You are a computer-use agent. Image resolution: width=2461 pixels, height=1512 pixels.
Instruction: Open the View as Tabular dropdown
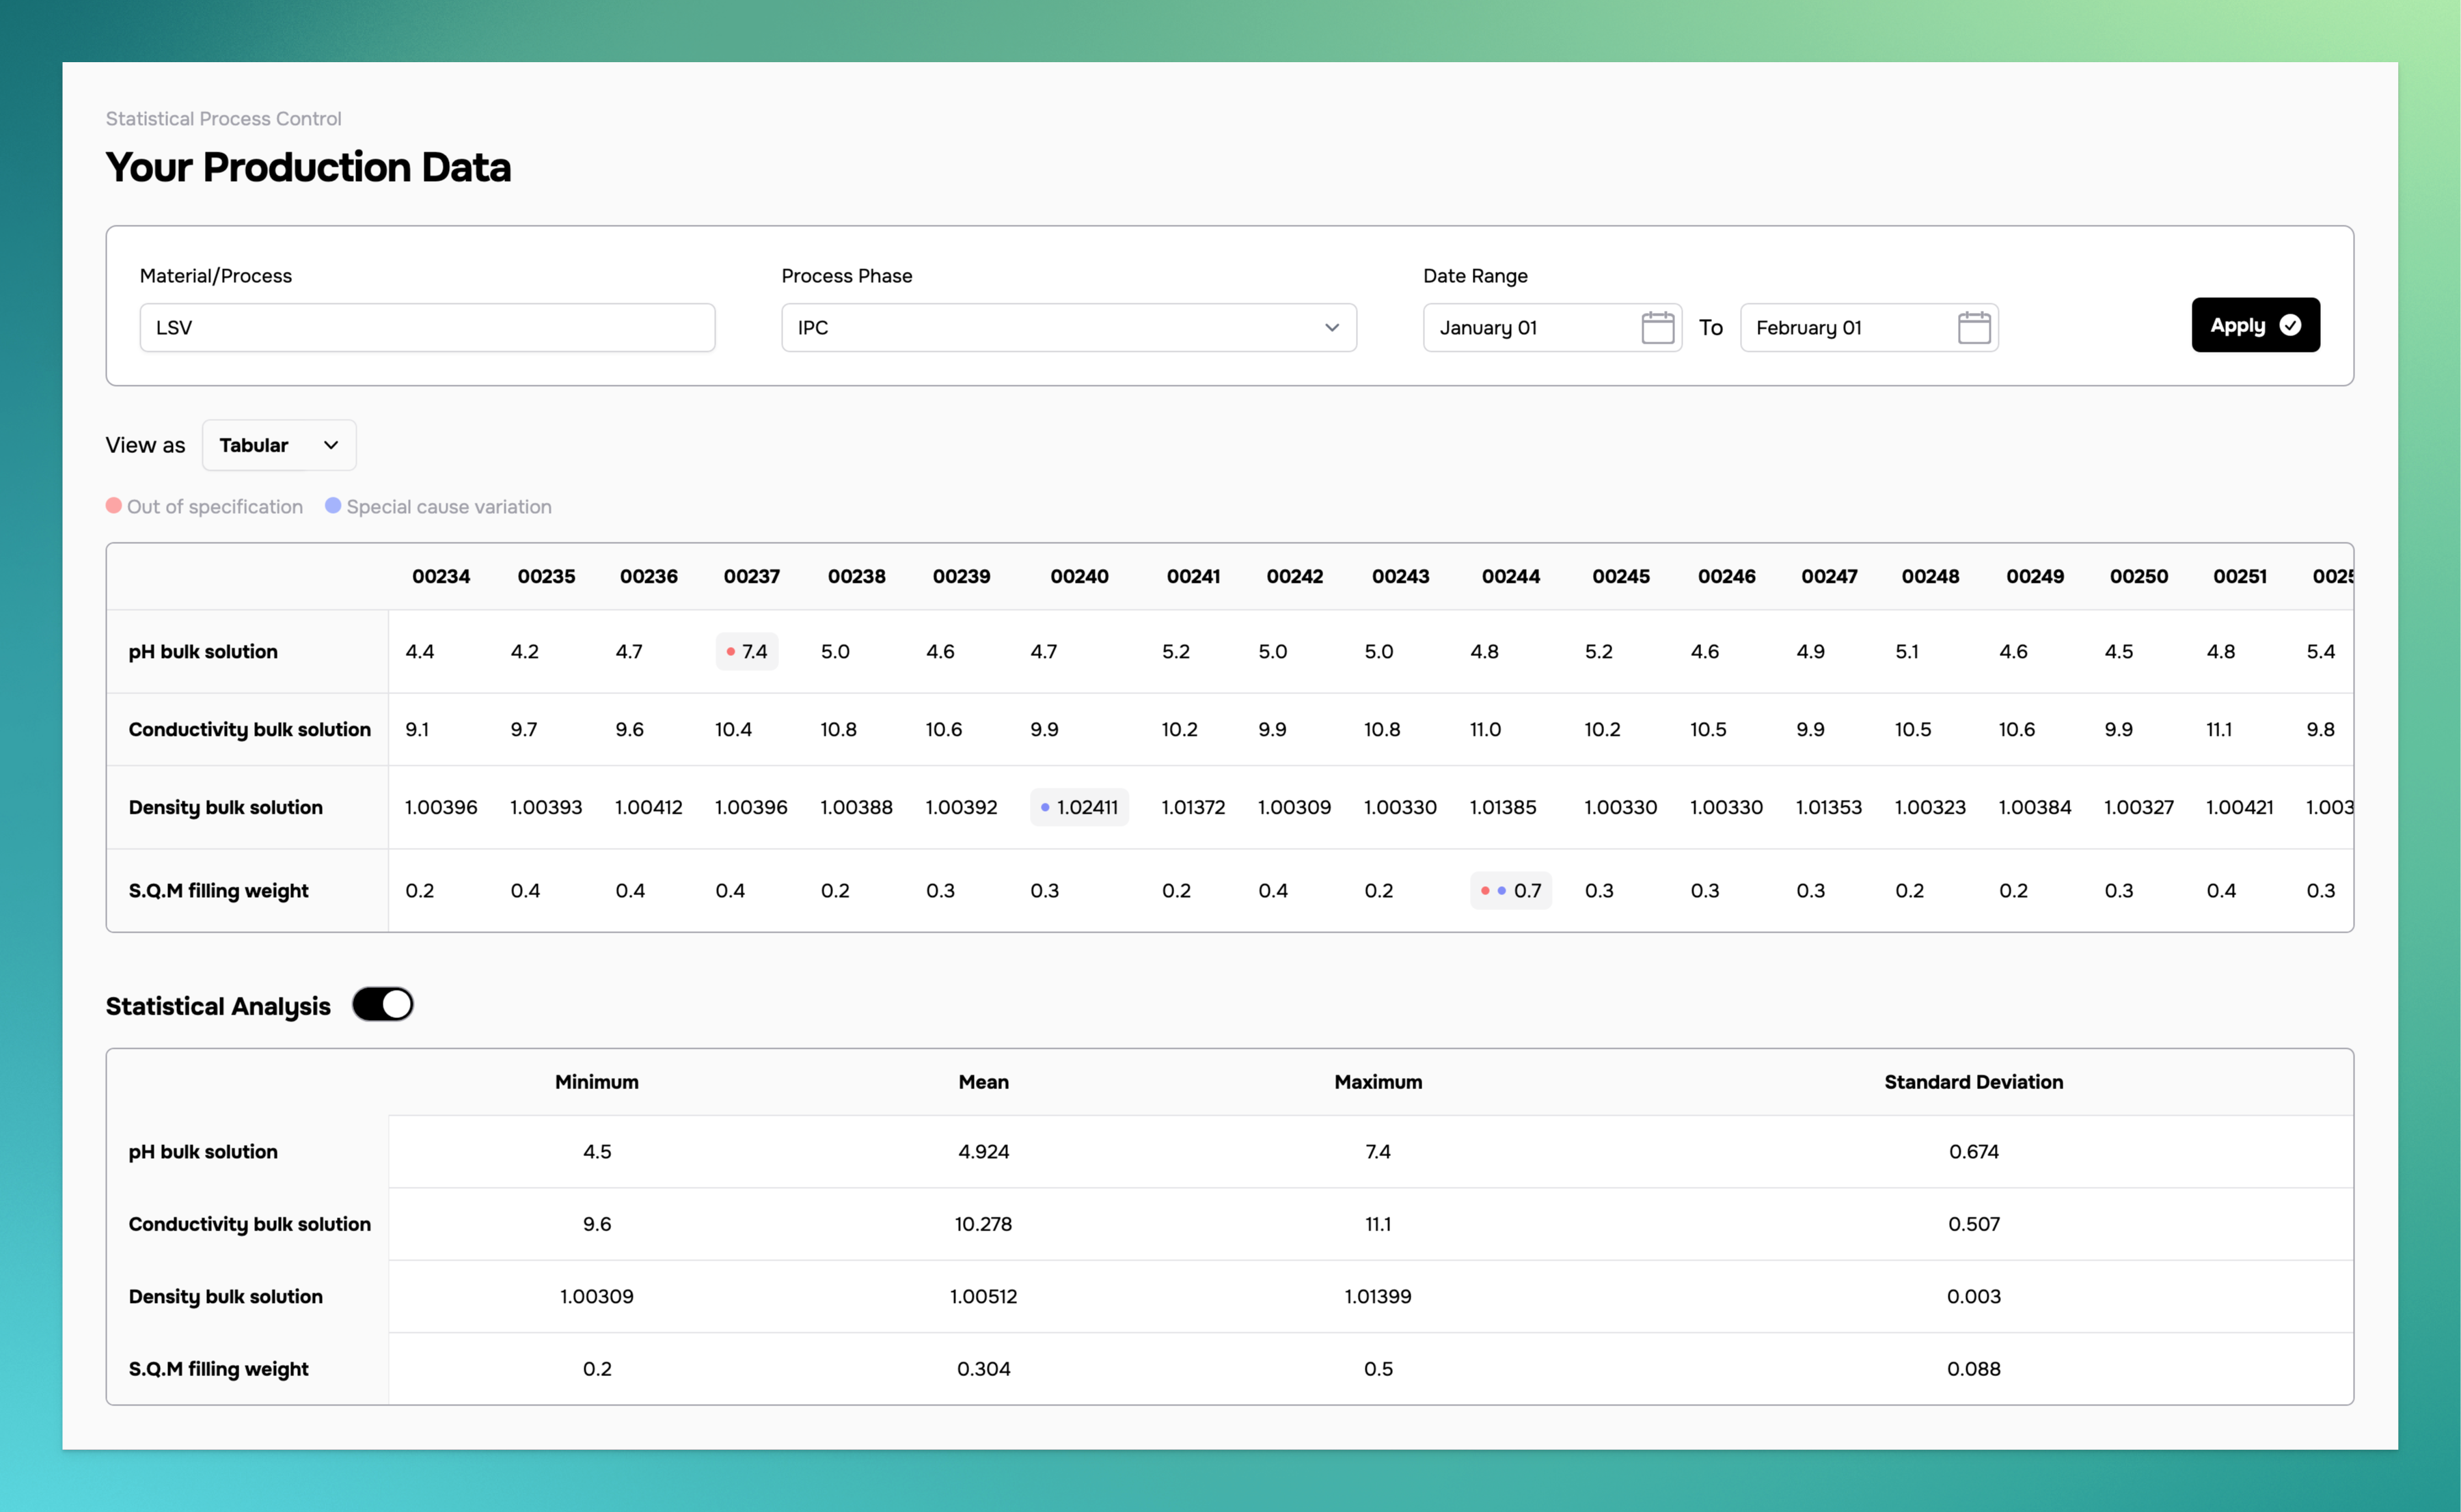coord(278,444)
